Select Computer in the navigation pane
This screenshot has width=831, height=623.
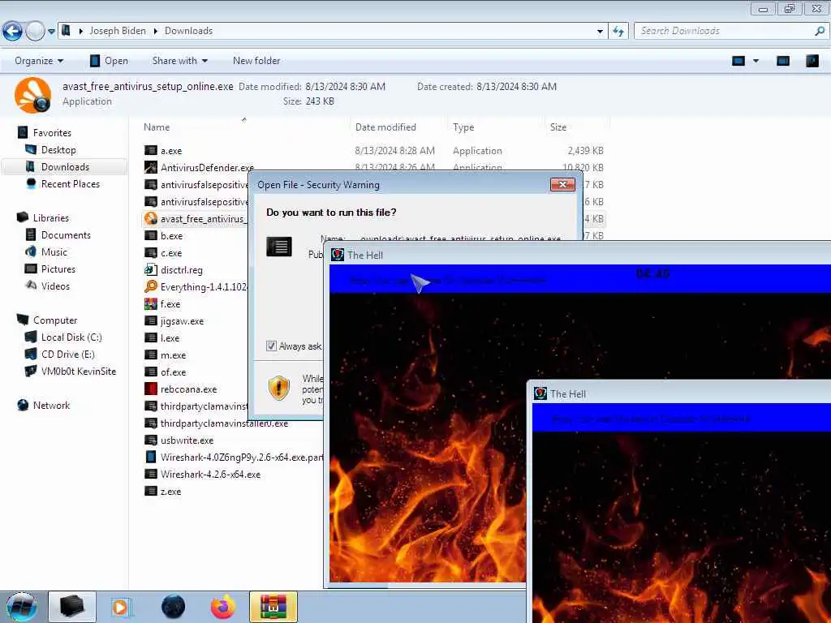[x=55, y=320]
